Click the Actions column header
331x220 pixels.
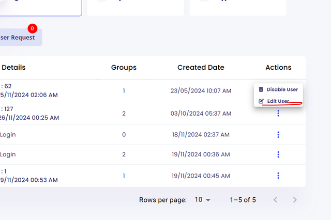[278, 67]
